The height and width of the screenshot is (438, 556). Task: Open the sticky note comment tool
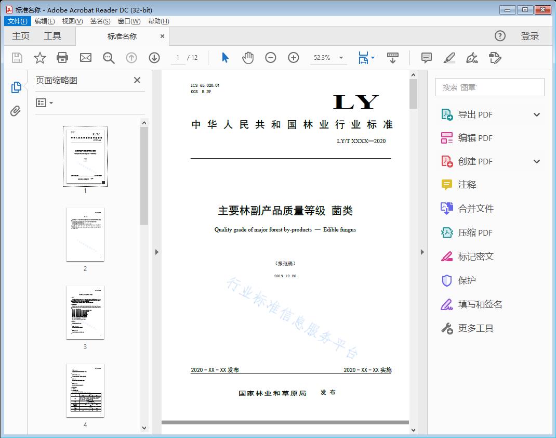[x=426, y=58]
